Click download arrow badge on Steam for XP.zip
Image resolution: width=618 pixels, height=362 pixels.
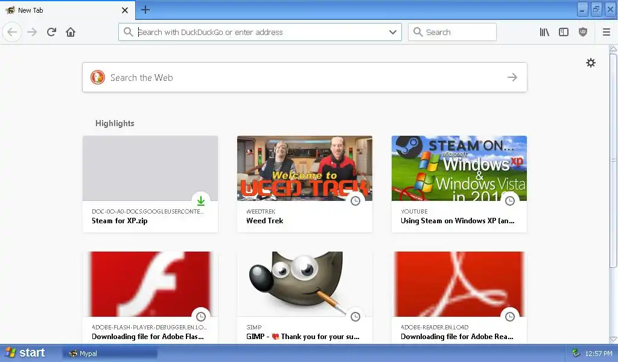click(201, 200)
